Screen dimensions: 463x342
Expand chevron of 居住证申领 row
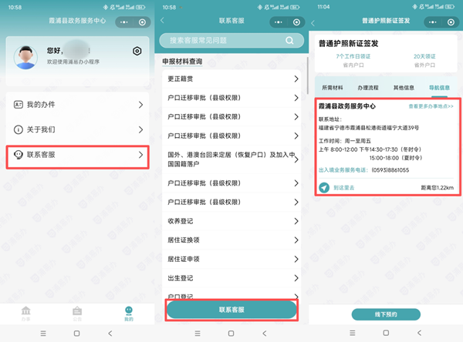pos(296,259)
